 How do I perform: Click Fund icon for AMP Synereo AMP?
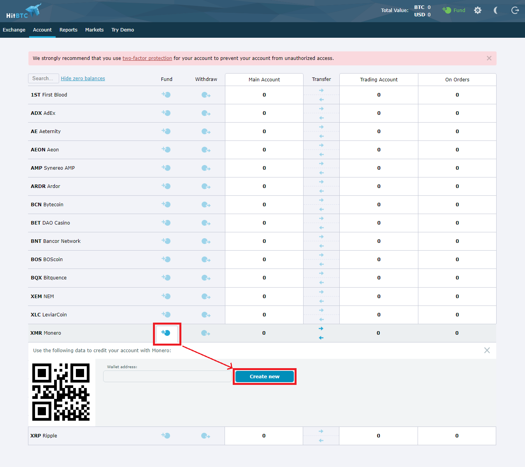click(166, 168)
